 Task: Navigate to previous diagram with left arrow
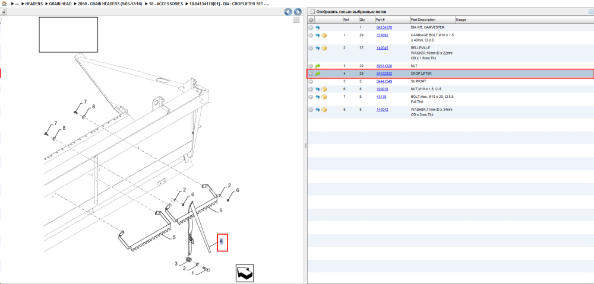point(288,12)
